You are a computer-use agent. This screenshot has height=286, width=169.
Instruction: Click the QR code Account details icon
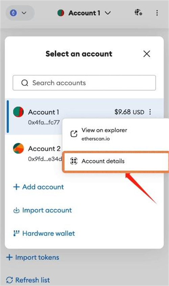pos(74,161)
